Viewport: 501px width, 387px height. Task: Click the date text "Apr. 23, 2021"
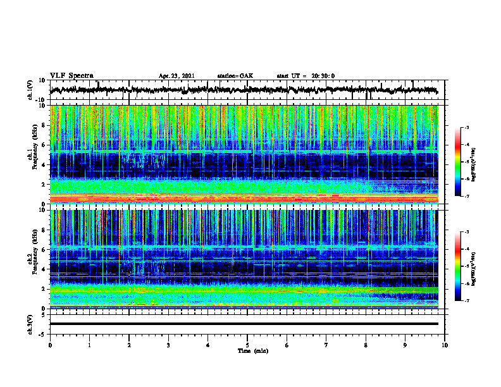(176, 76)
